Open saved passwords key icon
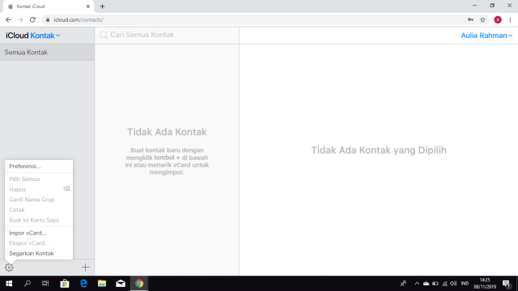The height and width of the screenshot is (291, 518). [470, 19]
